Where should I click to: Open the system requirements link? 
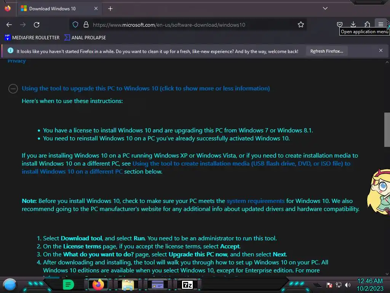pos(256,201)
